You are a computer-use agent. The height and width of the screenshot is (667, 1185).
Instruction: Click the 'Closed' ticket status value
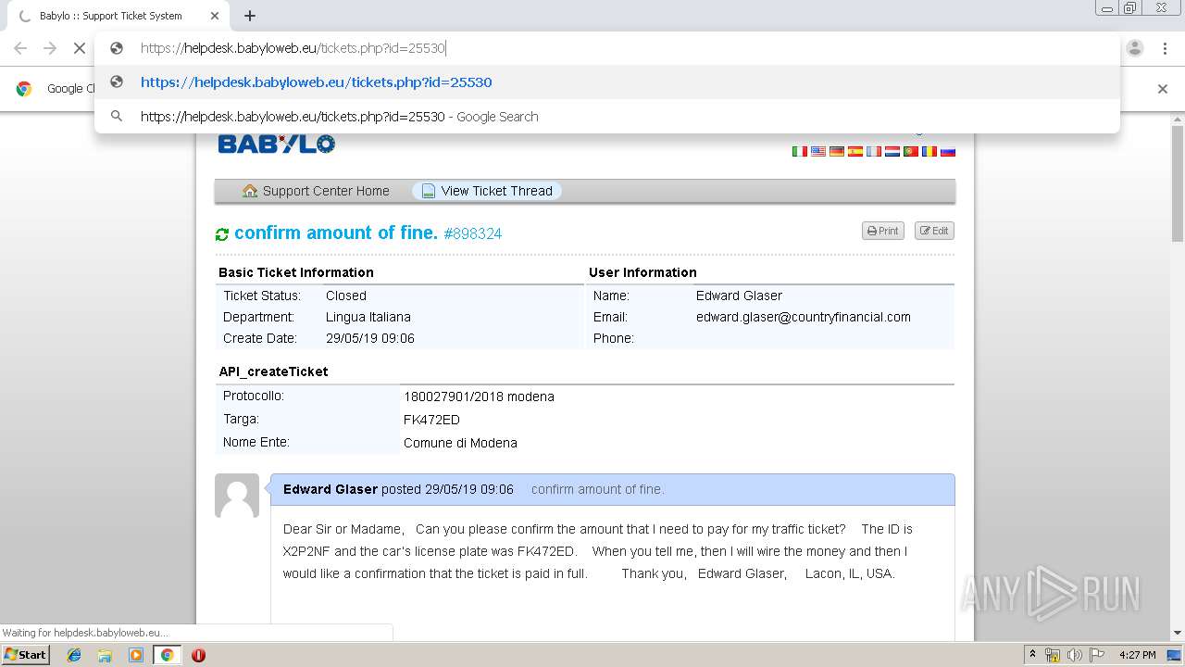click(346, 296)
